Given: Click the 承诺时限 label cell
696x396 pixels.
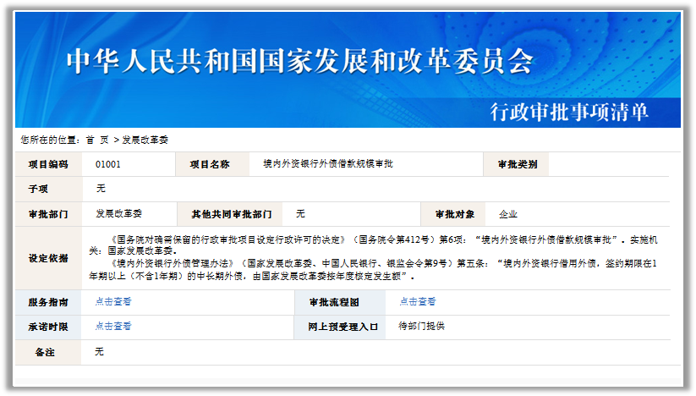Looking at the screenshot, I should 48,327.
